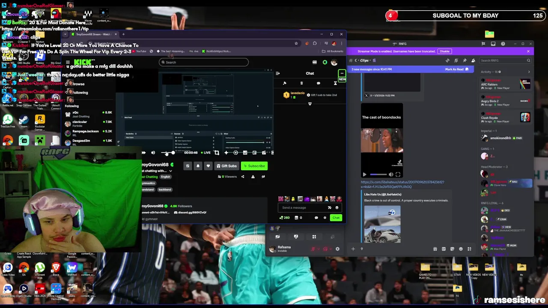
Task: Open pinned messages in Discord Clips channel
Action: coord(465,60)
